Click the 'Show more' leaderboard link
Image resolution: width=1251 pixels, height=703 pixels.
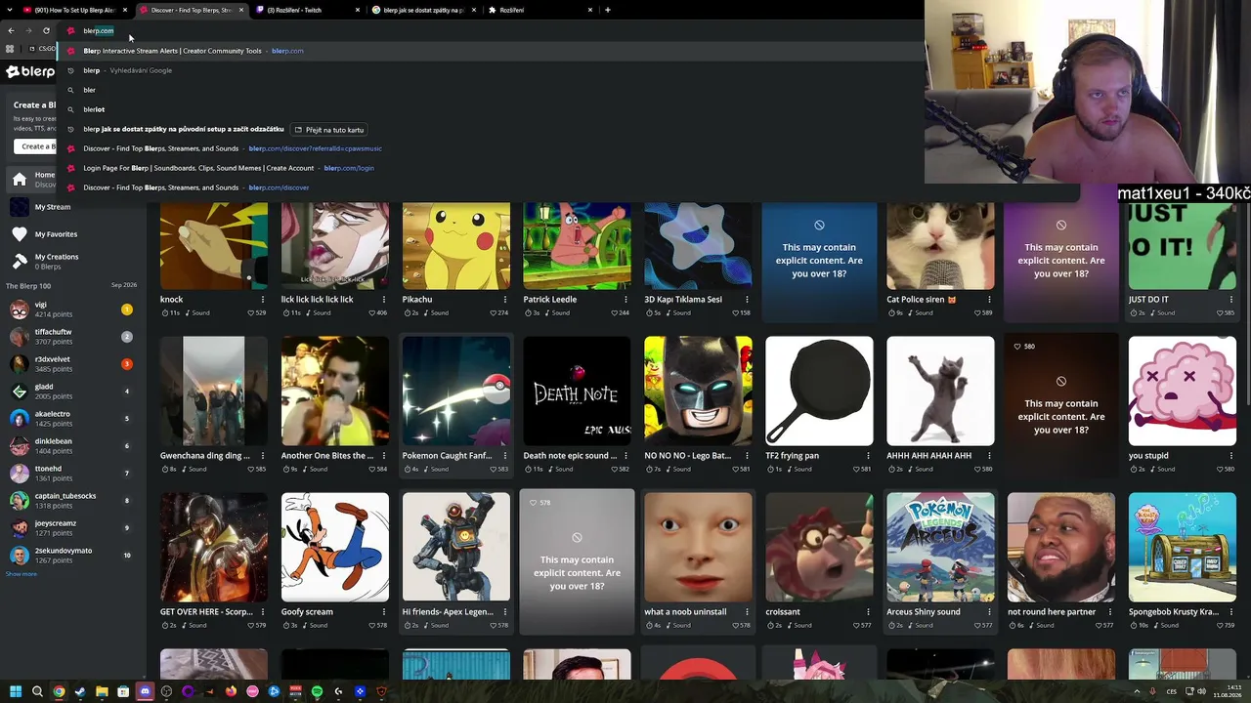(x=21, y=574)
